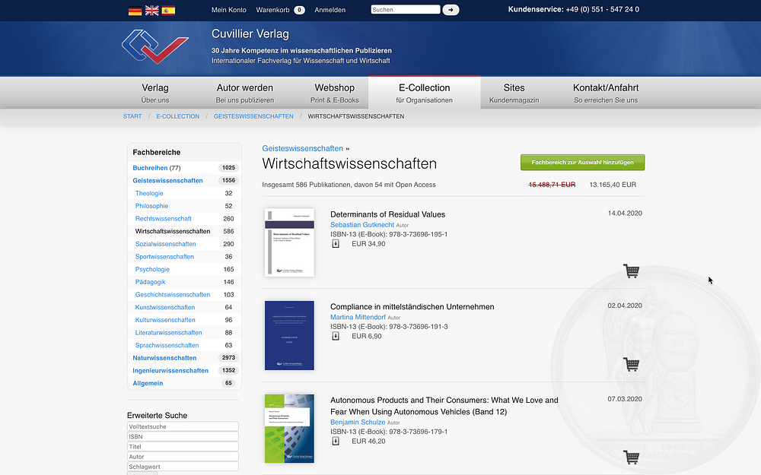The height and width of the screenshot is (475, 761).
Task: Add Autonomous Products book to cart
Action: [x=631, y=457]
